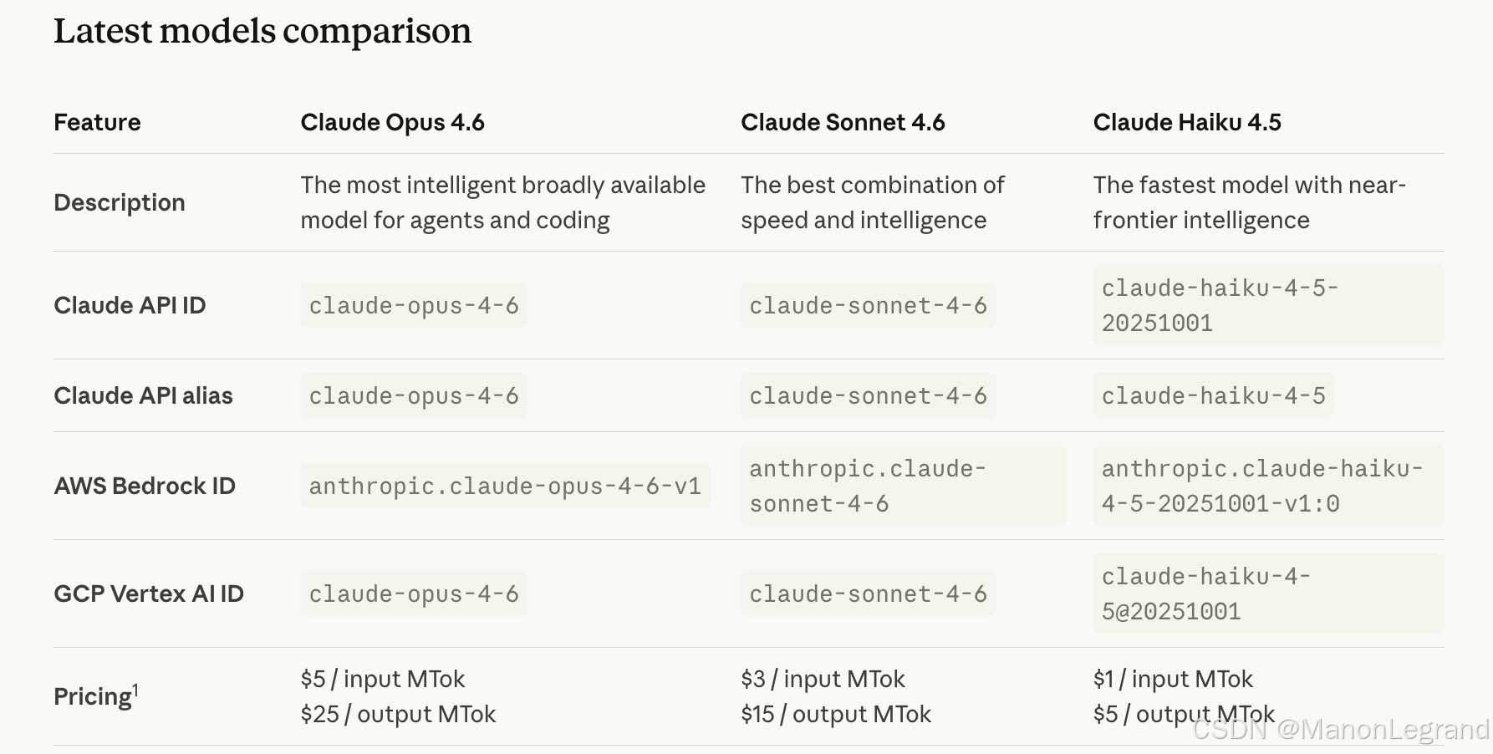Click Opus code in Claude API ID row
This screenshot has width=1493, height=754.
tap(414, 306)
